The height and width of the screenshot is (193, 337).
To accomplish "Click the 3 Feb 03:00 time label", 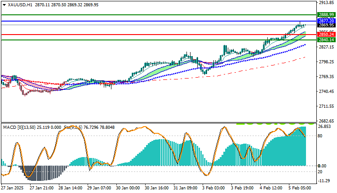I will pos(213,188).
